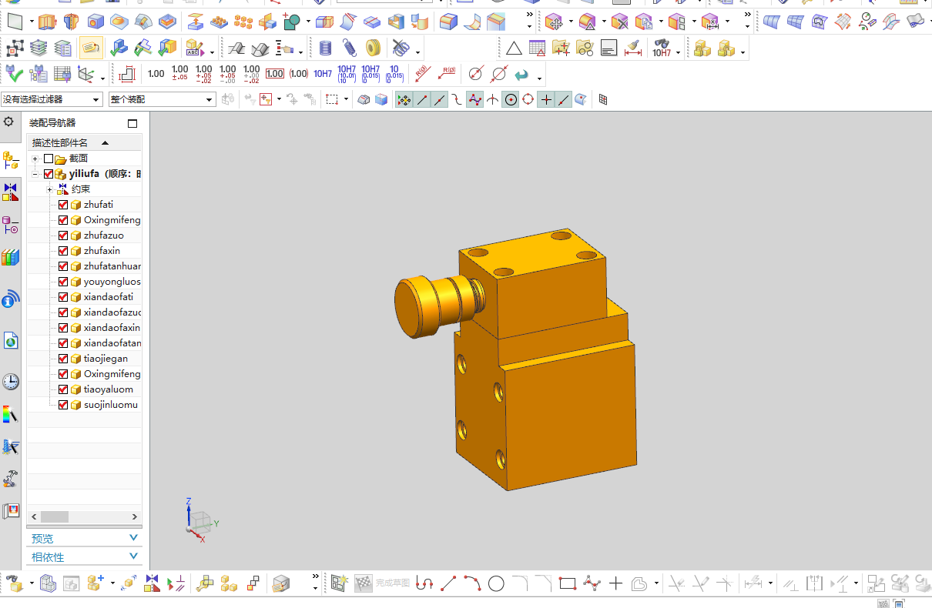Maximize the 装配导航器 panel via square button
Image resolution: width=932 pixels, height=608 pixels.
(x=132, y=123)
